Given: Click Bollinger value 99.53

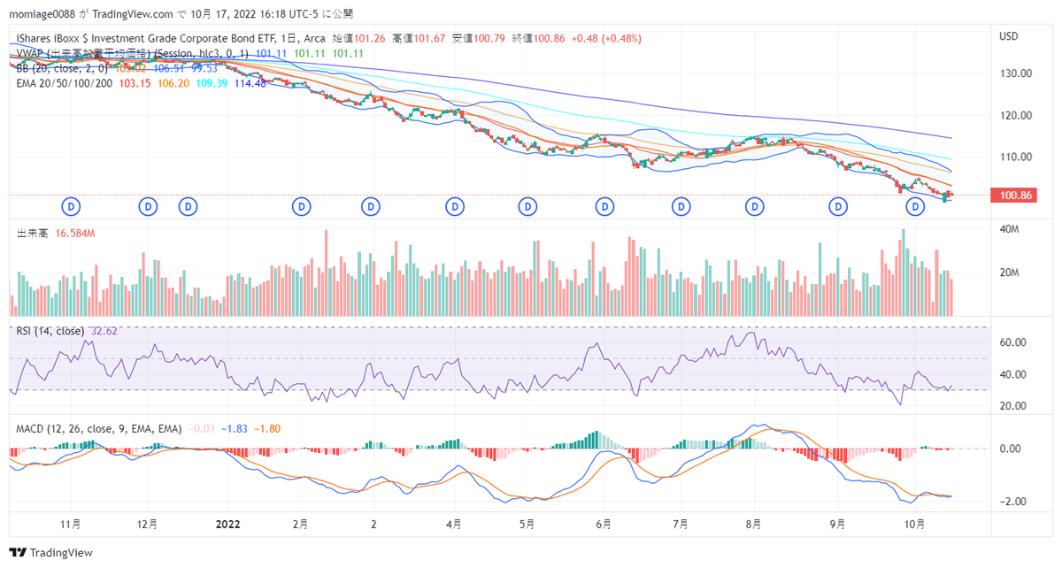Looking at the screenshot, I should pos(204,67).
